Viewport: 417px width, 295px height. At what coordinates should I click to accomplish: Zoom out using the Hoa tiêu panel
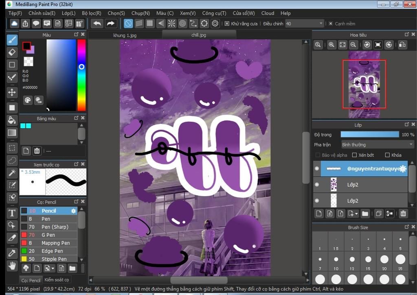tap(353, 45)
